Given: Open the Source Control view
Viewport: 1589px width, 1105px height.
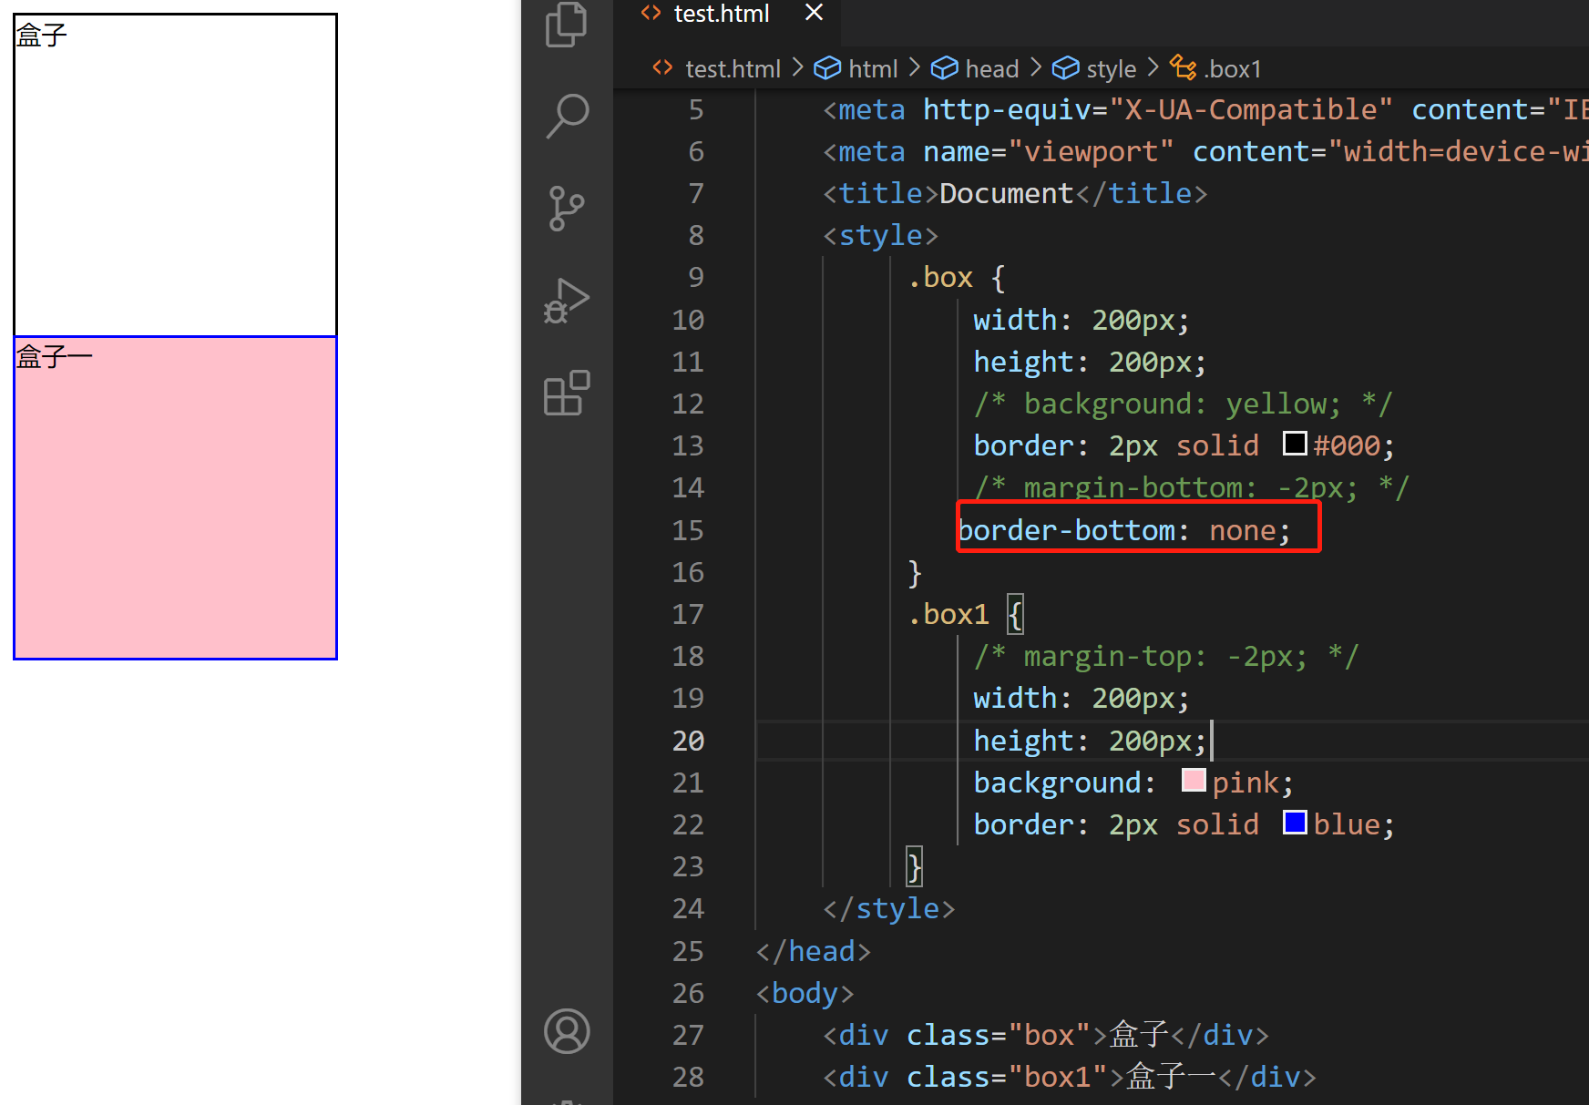Looking at the screenshot, I should (x=566, y=208).
